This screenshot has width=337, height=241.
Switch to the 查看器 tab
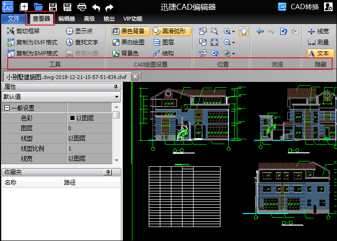[41, 19]
